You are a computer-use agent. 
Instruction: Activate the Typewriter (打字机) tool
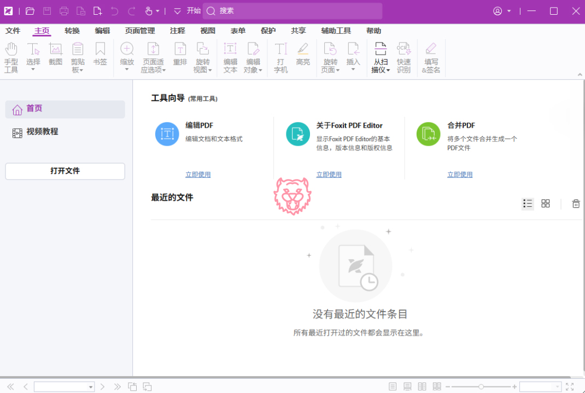[x=280, y=57]
